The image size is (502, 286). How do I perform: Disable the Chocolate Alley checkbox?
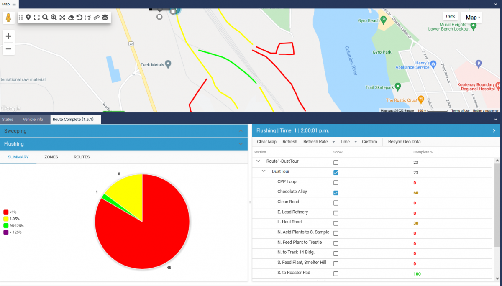[336, 192]
